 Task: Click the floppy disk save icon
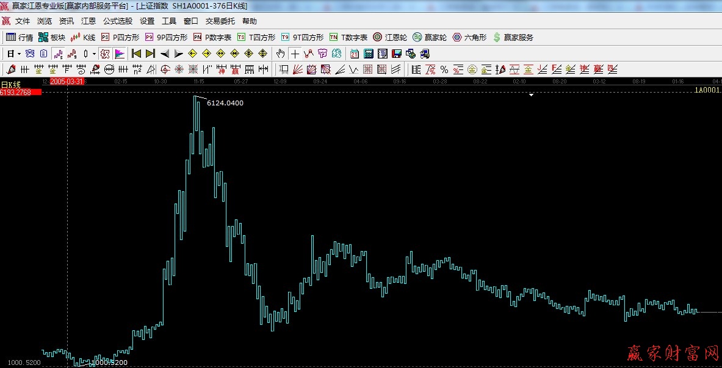[x=396, y=54]
